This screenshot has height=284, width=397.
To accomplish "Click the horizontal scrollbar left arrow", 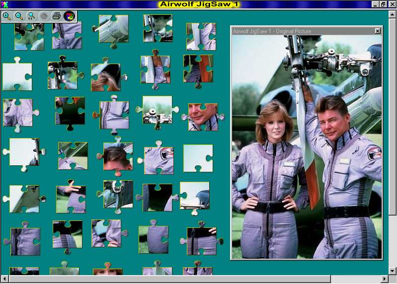I will click(x=4, y=279).
